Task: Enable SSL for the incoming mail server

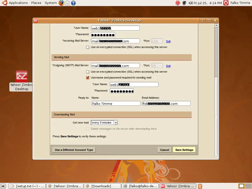Action: coord(88,47)
